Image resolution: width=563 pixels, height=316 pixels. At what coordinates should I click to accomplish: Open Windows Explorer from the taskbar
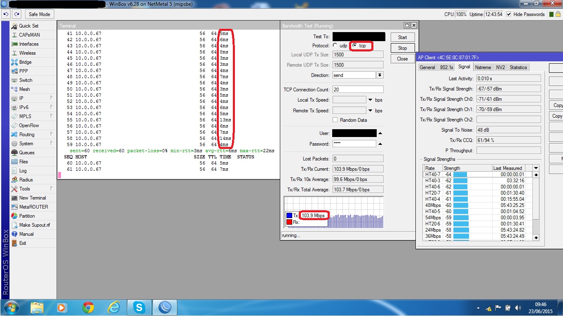pos(37,307)
